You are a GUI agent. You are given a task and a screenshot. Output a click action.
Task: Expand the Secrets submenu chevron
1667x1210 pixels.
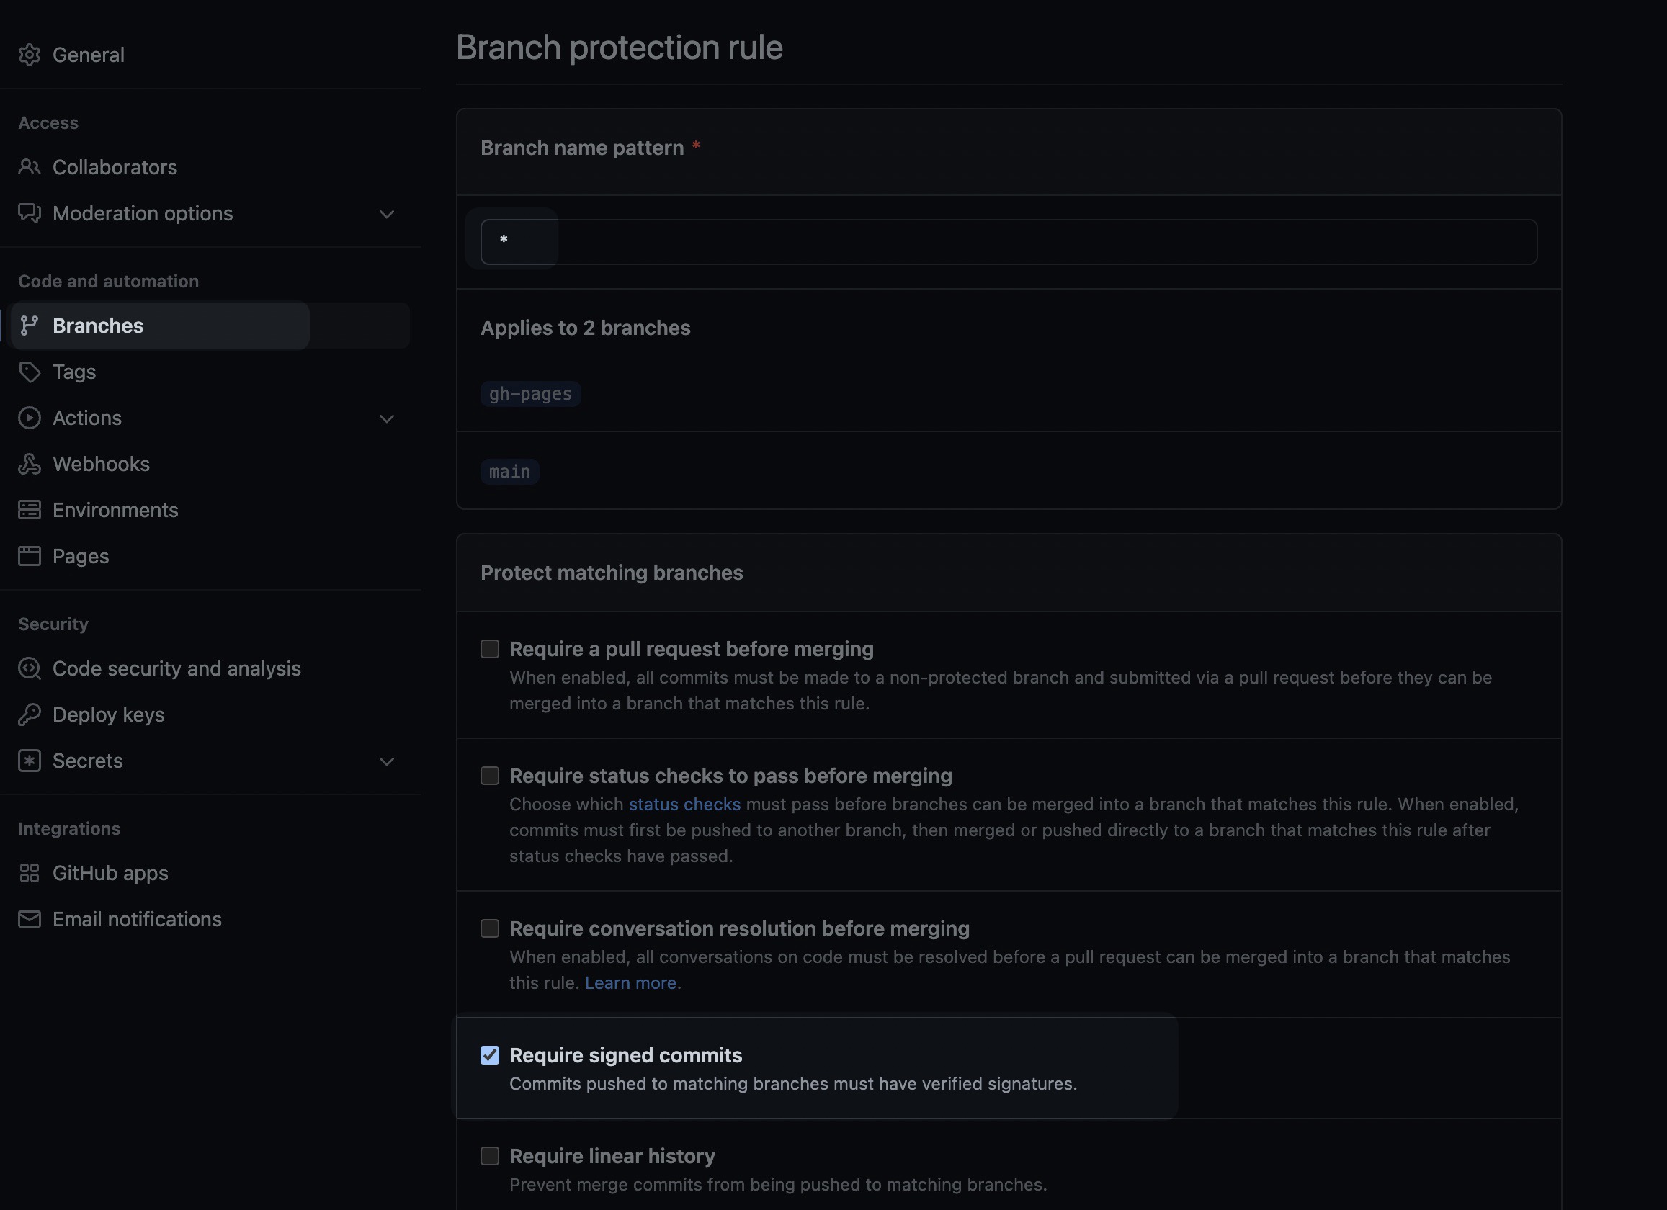[x=387, y=761]
